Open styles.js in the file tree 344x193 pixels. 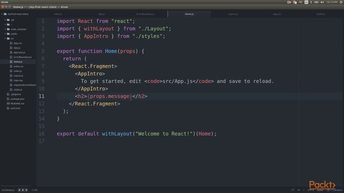[18, 90]
